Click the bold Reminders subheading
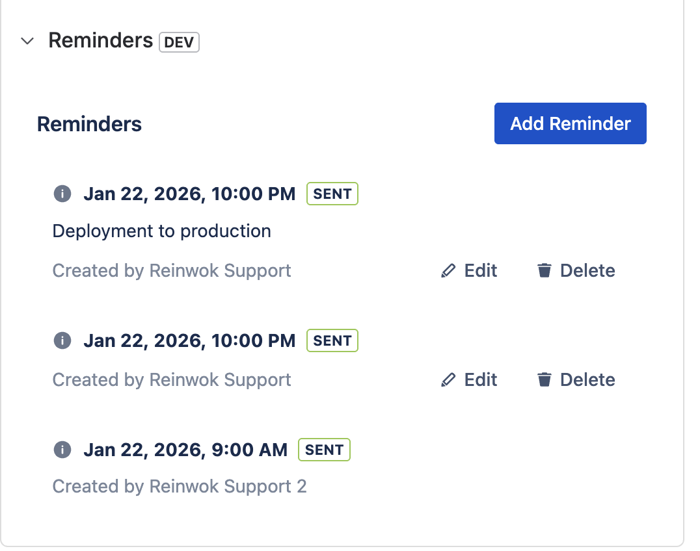This screenshot has height=551, width=700. pos(89,123)
